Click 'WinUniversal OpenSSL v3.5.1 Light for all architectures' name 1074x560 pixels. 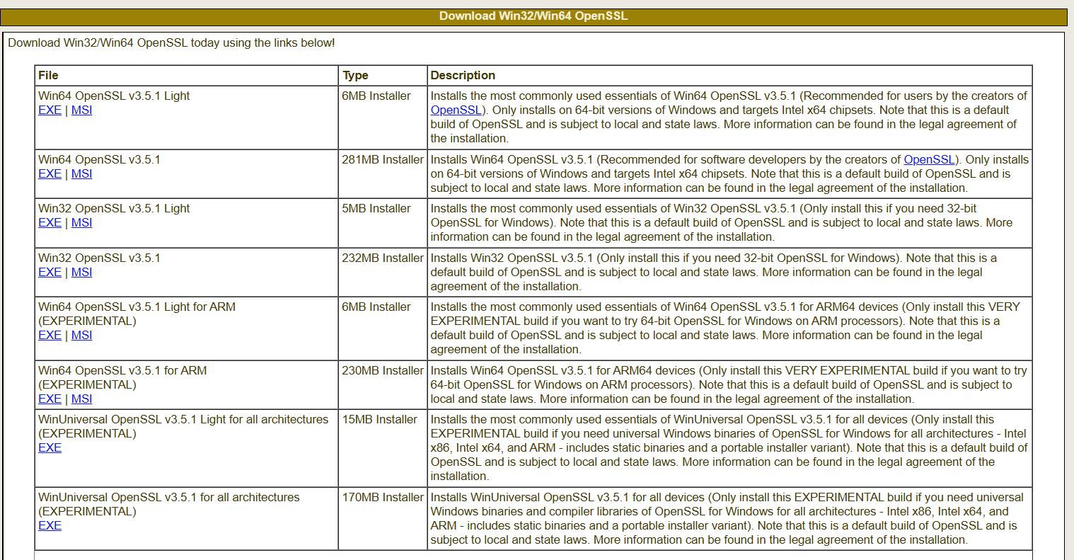pos(183,420)
